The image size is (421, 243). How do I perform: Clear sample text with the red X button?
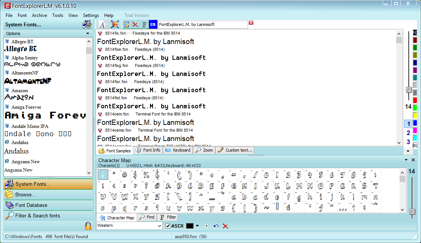251,23
